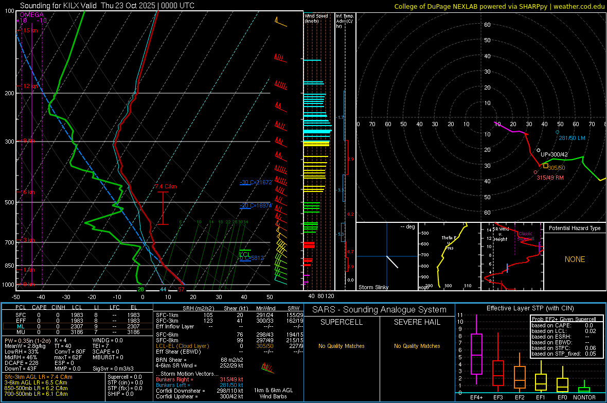Click the SARS - Sounding Analogue System title
Viewport: 607px width, 403px height.
coord(380,310)
